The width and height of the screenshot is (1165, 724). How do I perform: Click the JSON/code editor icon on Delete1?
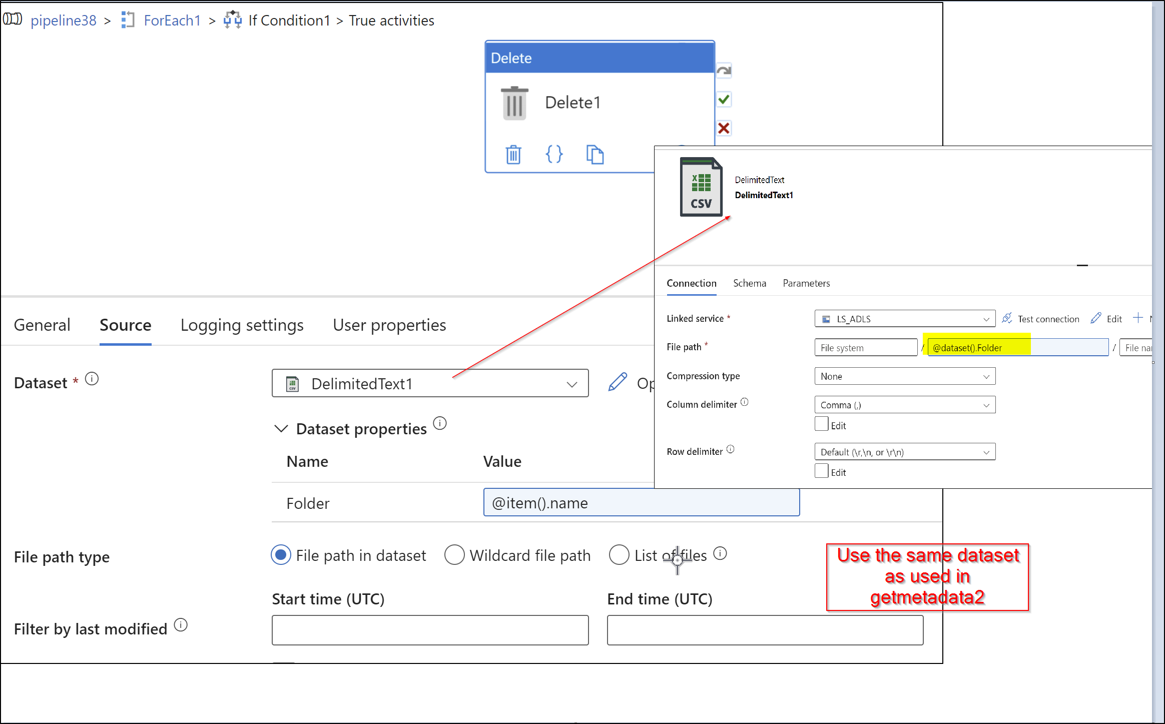[x=554, y=154]
